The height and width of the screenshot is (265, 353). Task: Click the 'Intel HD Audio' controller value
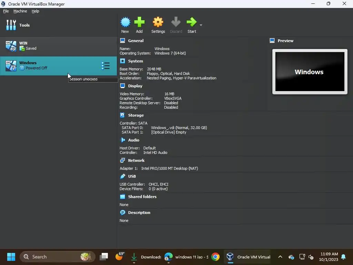(155, 153)
